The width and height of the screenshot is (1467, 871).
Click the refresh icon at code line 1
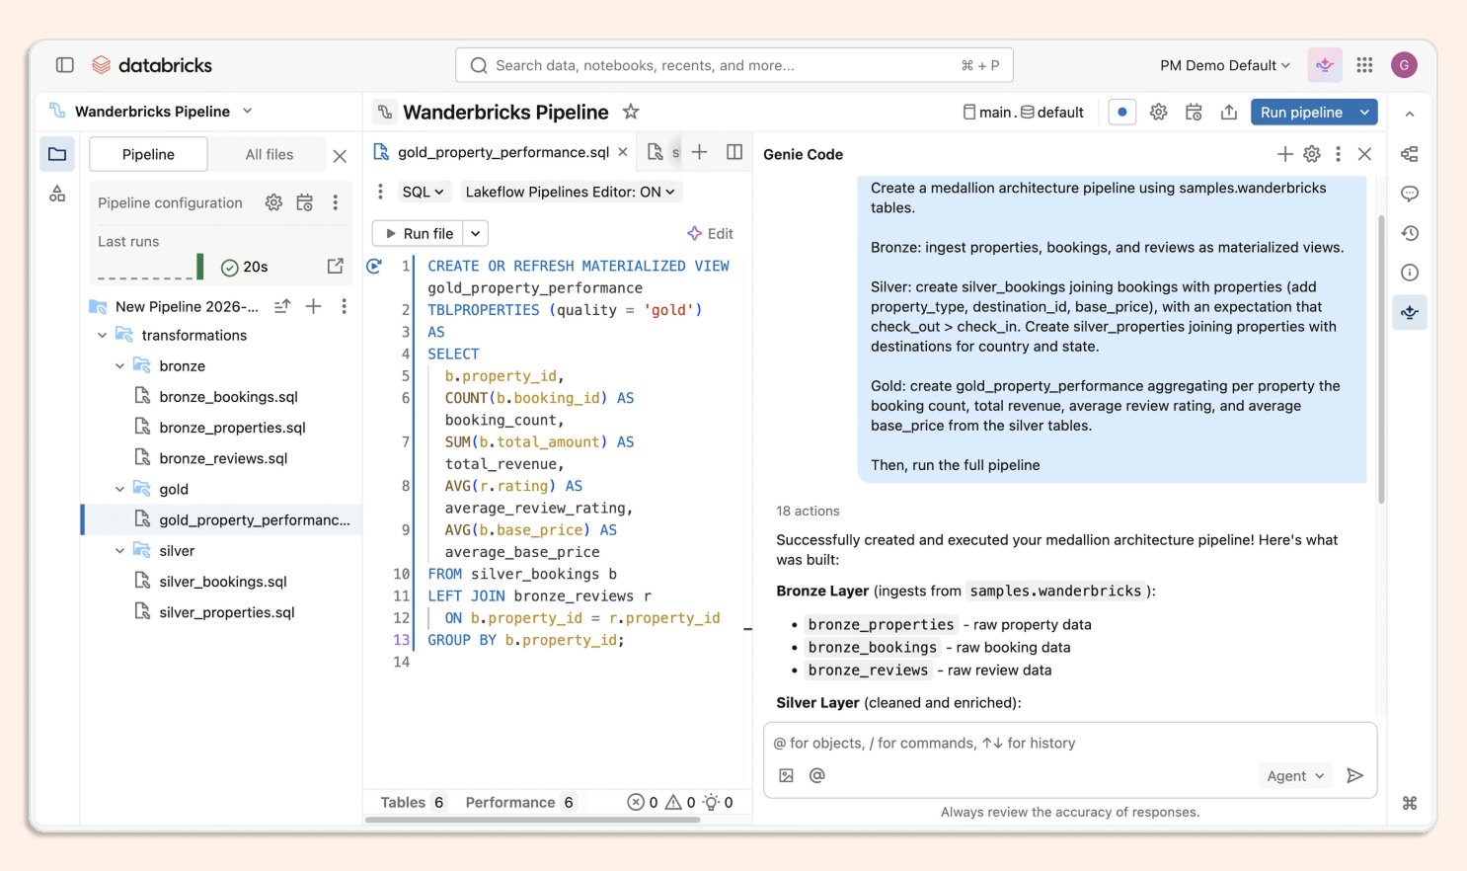374,266
